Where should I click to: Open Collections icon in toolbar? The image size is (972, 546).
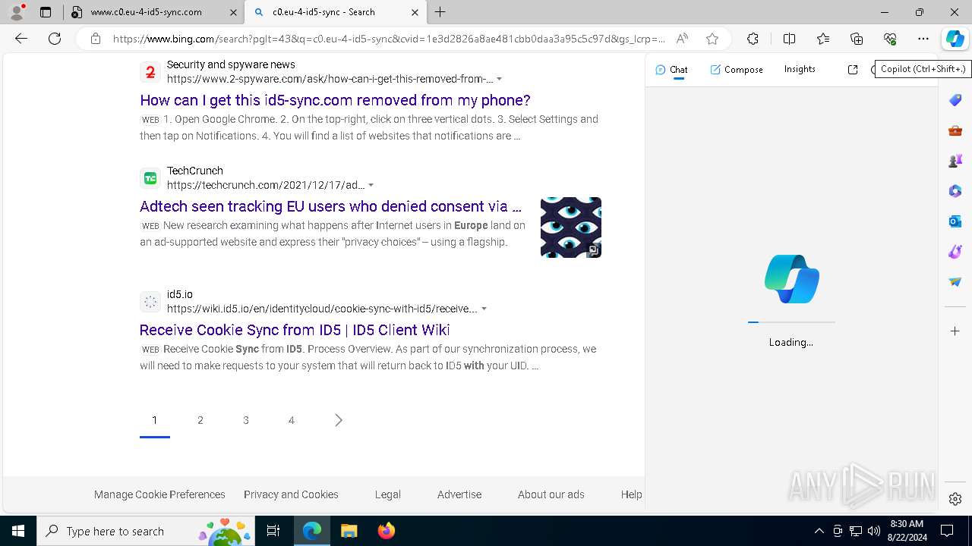pos(857,39)
